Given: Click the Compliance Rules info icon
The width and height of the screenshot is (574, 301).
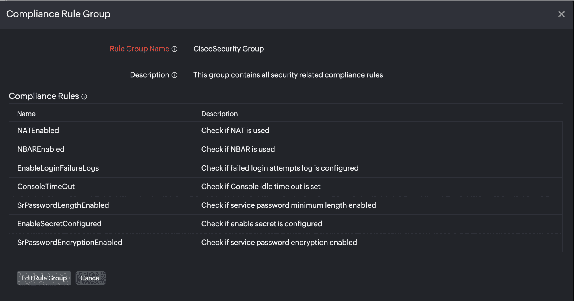Looking at the screenshot, I should [x=84, y=97].
